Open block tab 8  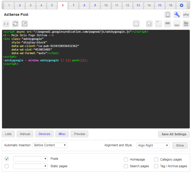point(84,5)
